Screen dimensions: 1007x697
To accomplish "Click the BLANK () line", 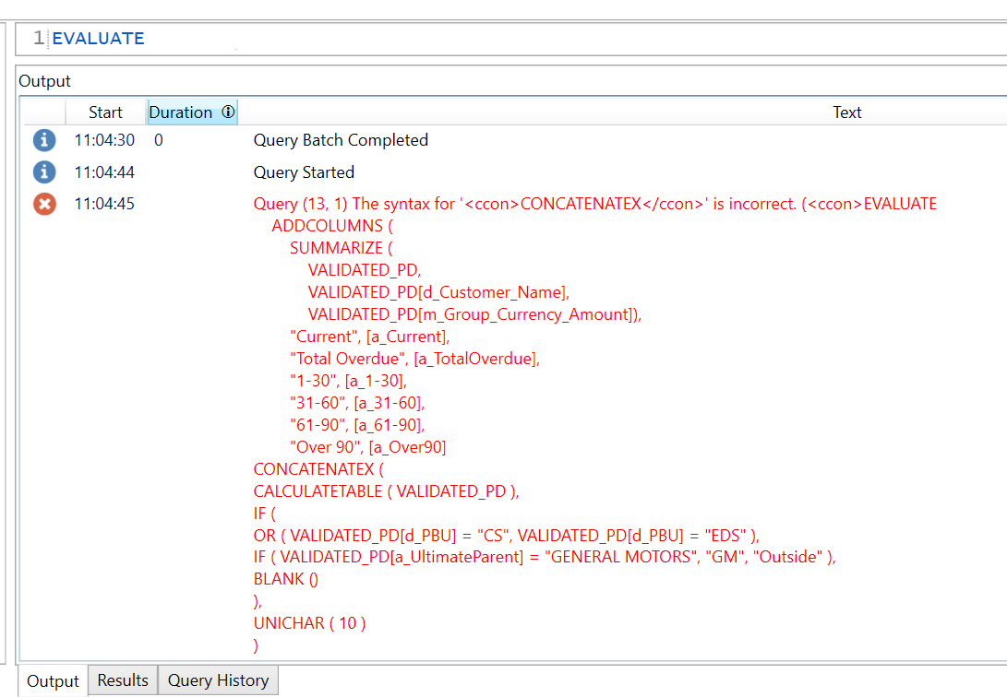I will click(x=286, y=579).
